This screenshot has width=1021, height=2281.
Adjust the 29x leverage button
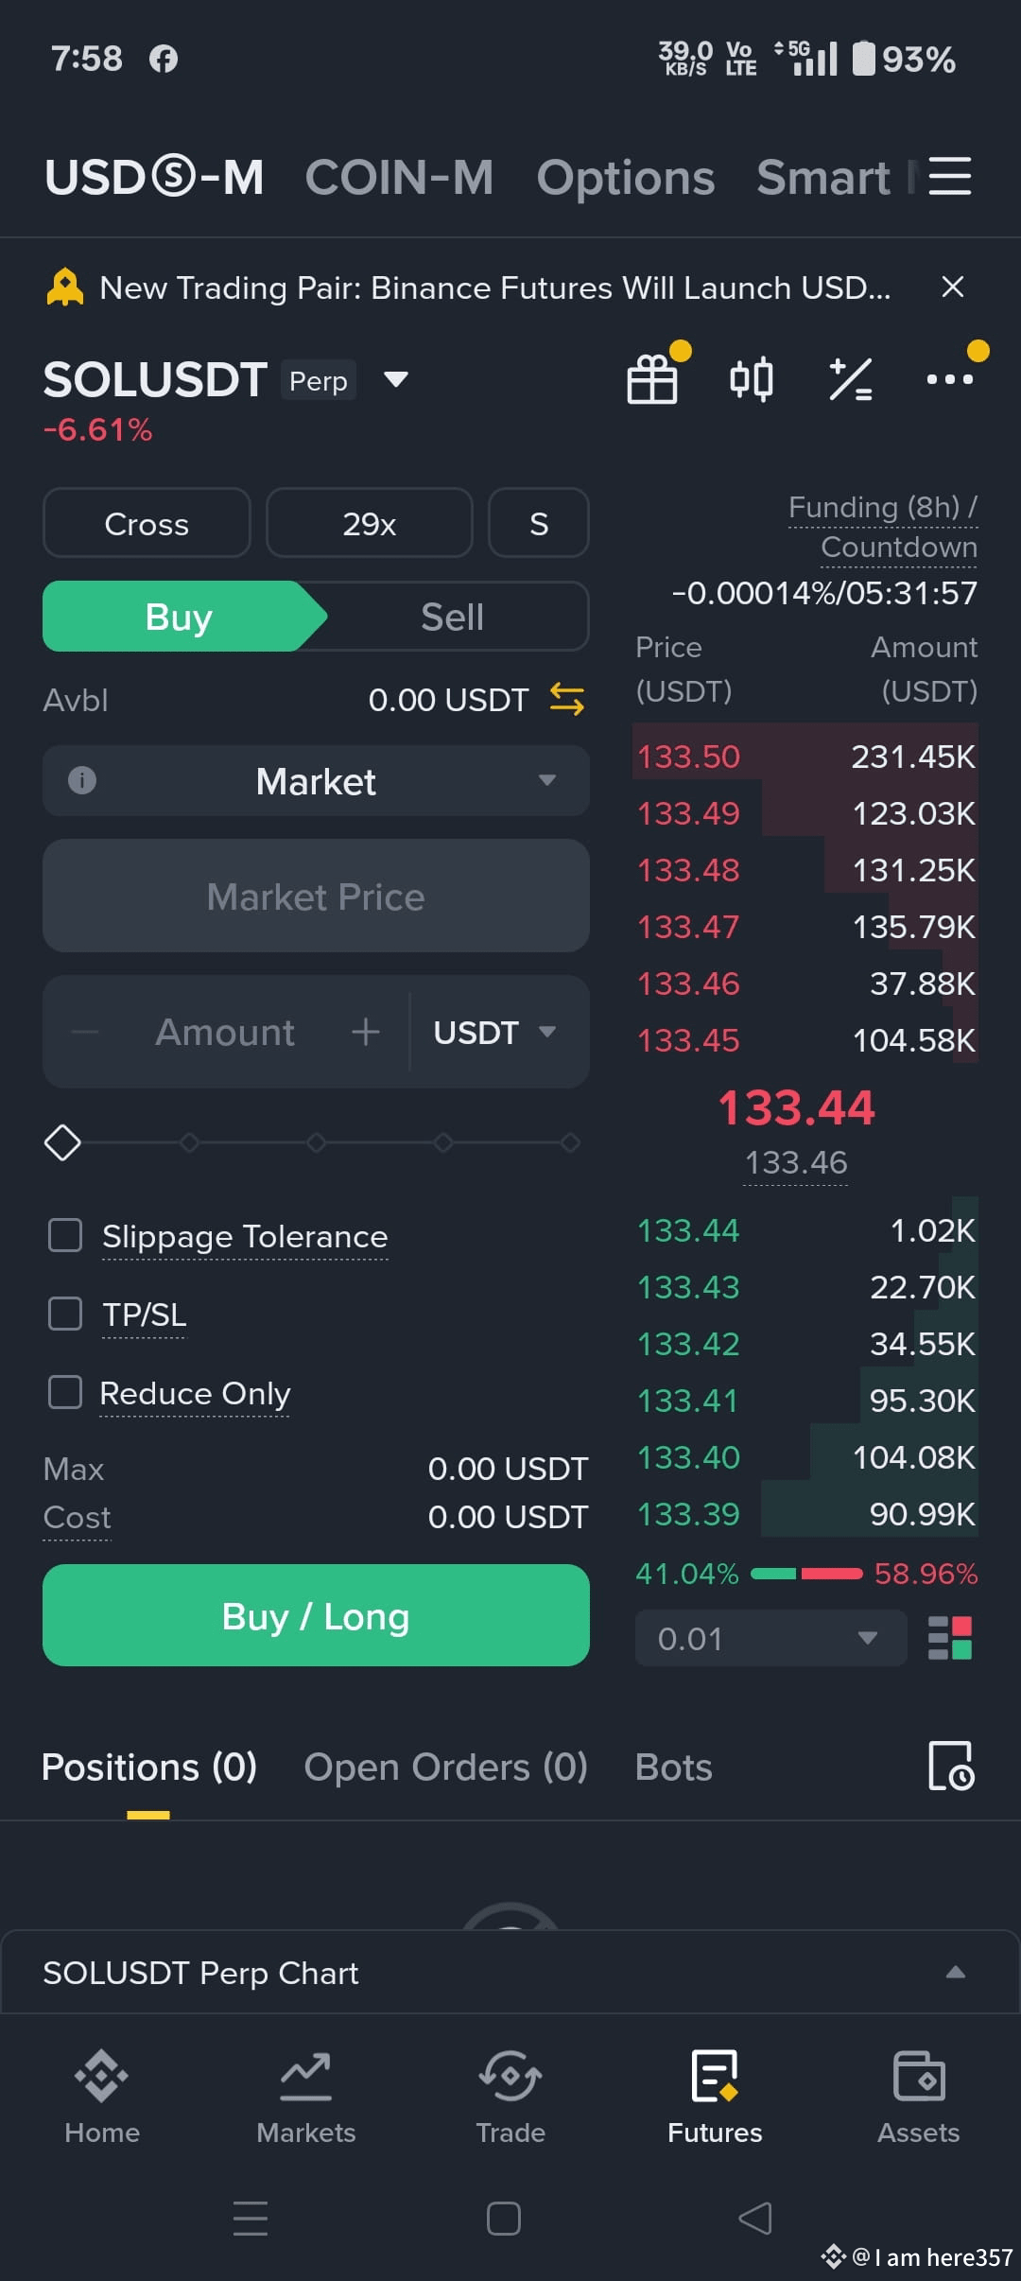click(370, 523)
